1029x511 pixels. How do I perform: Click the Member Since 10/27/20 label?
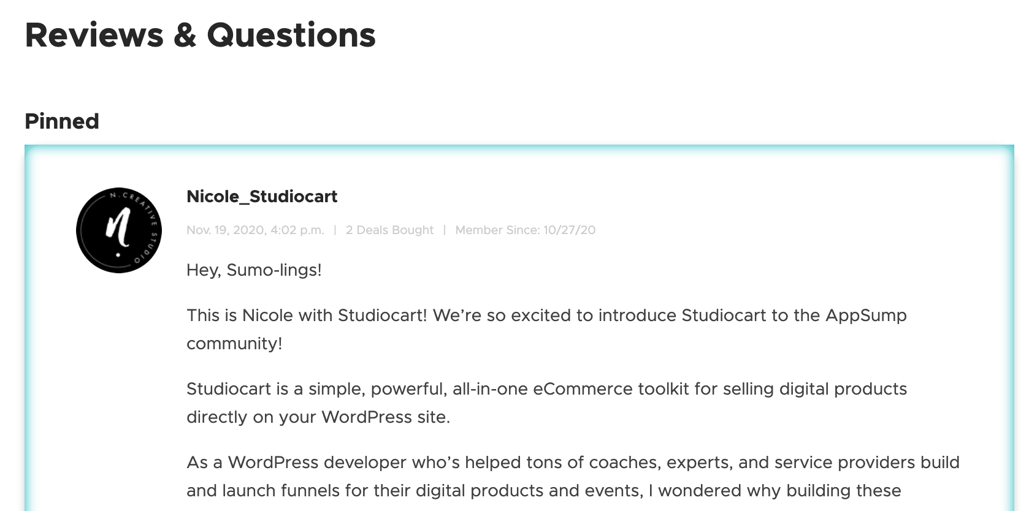tap(525, 230)
